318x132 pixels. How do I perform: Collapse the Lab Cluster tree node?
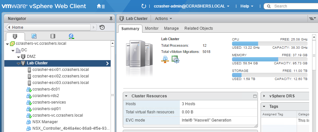19,64
